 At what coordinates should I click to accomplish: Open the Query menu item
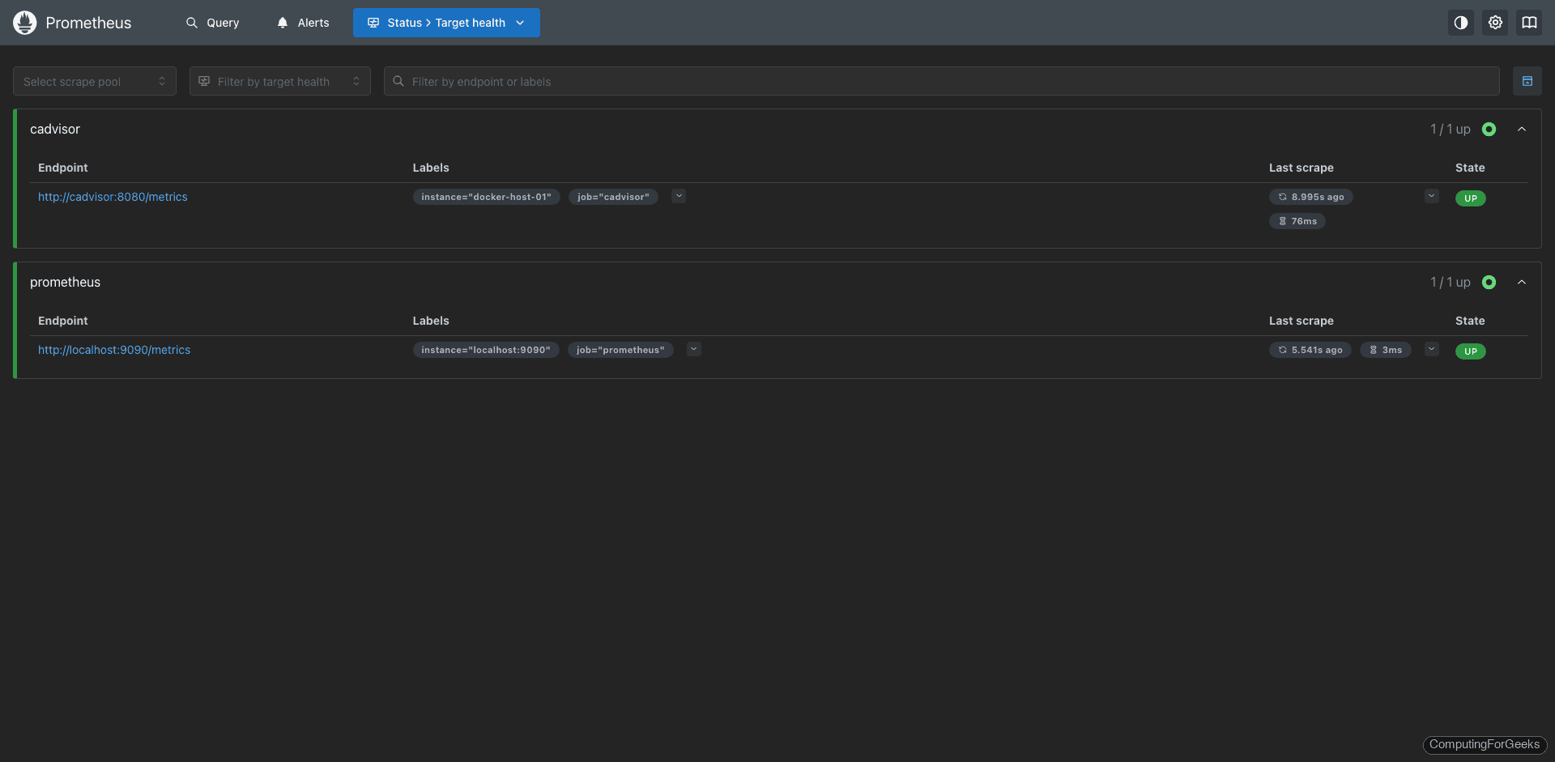point(213,23)
